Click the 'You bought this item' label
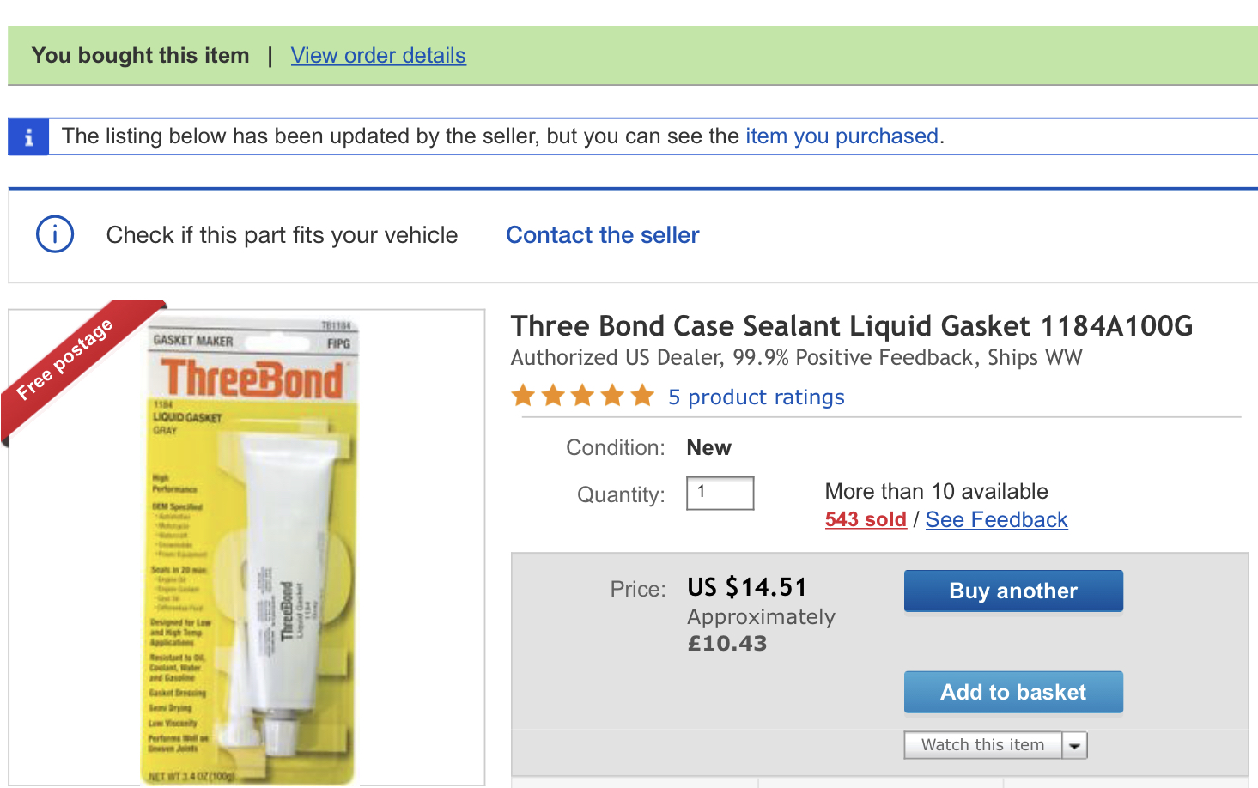The height and width of the screenshot is (788, 1258). coord(140,56)
